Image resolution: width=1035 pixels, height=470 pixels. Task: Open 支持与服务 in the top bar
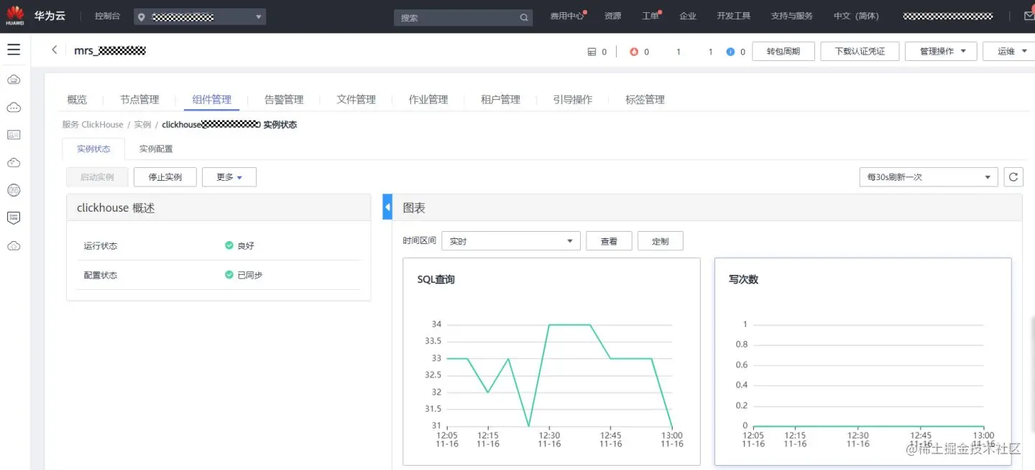click(x=792, y=16)
